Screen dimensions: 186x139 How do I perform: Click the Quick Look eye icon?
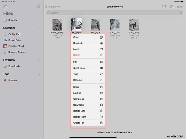tap(101, 68)
